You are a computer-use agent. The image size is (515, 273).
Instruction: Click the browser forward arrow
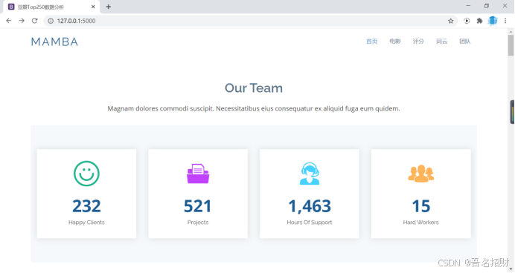click(x=22, y=21)
